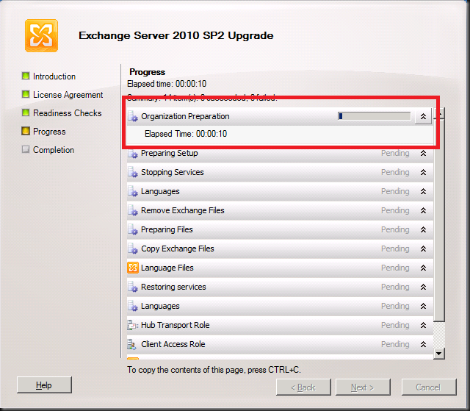Image resolution: width=470 pixels, height=411 pixels.
Task: Click the Hub Transport Role label
Action: (x=176, y=325)
